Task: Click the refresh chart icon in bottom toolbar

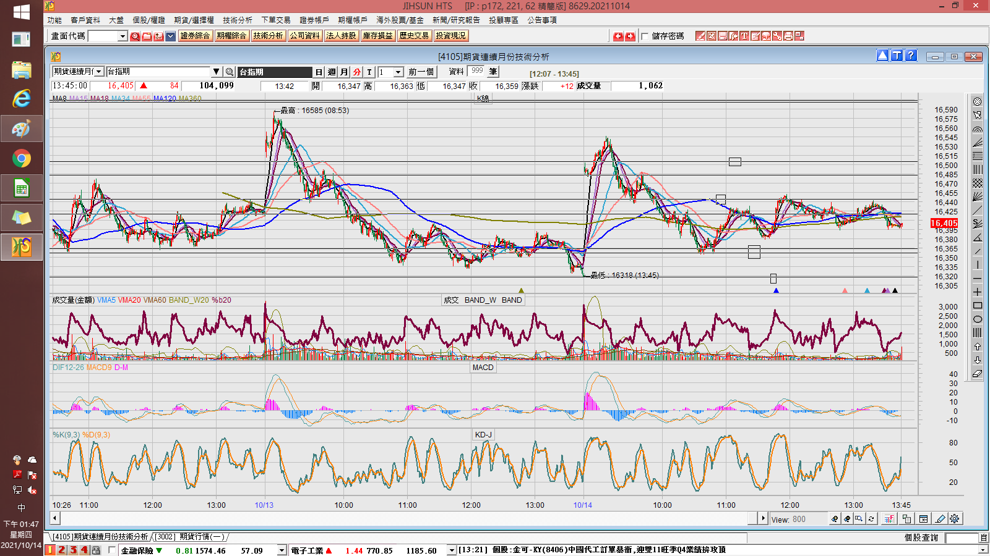Action: coord(871,519)
